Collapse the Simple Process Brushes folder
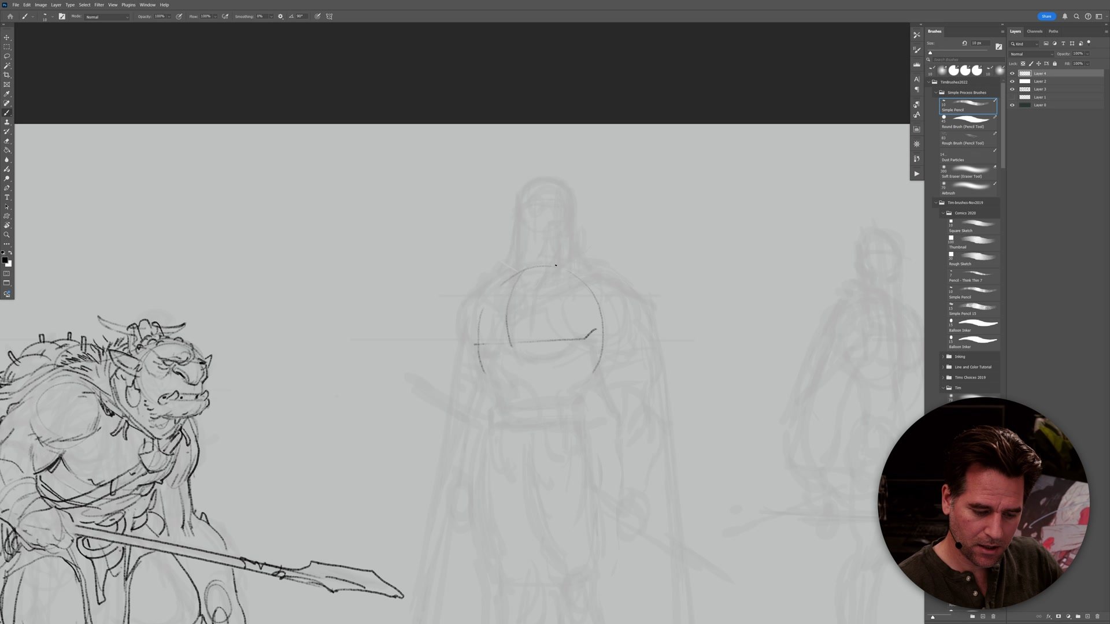The width and height of the screenshot is (1110, 624). pyautogui.click(x=936, y=92)
